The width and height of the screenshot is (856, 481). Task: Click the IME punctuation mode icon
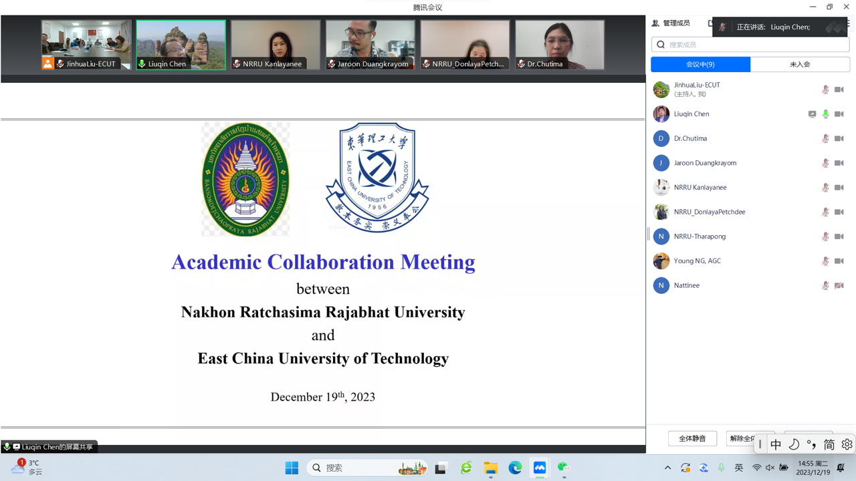(x=811, y=444)
